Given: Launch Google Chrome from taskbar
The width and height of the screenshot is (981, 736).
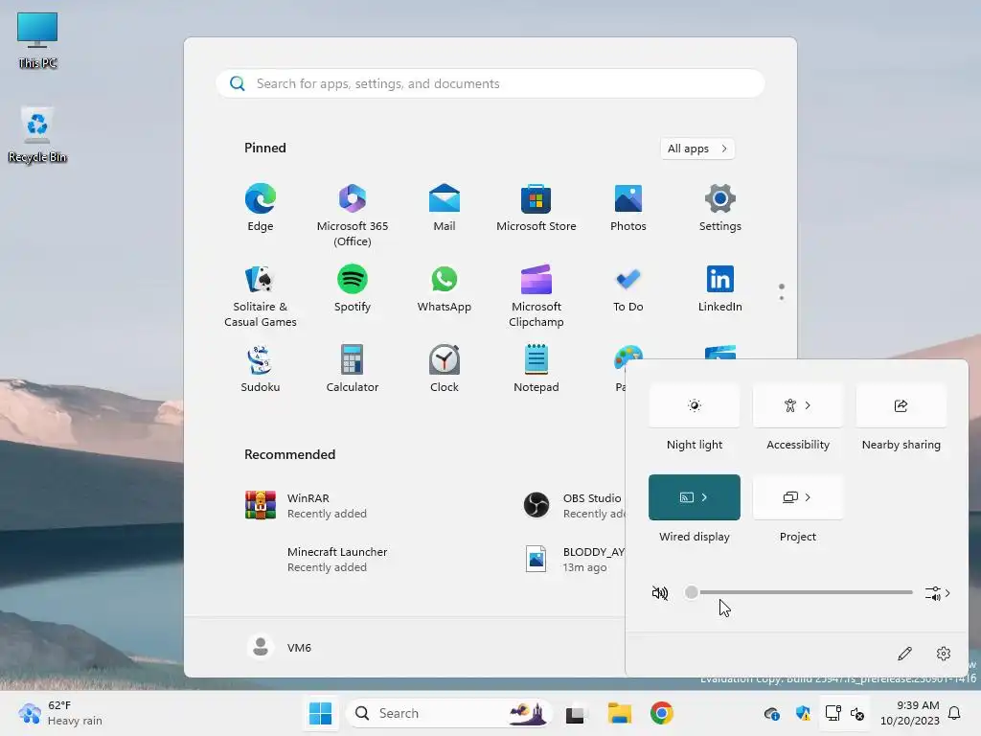Looking at the screenshot, I should (x=661, y=713).
